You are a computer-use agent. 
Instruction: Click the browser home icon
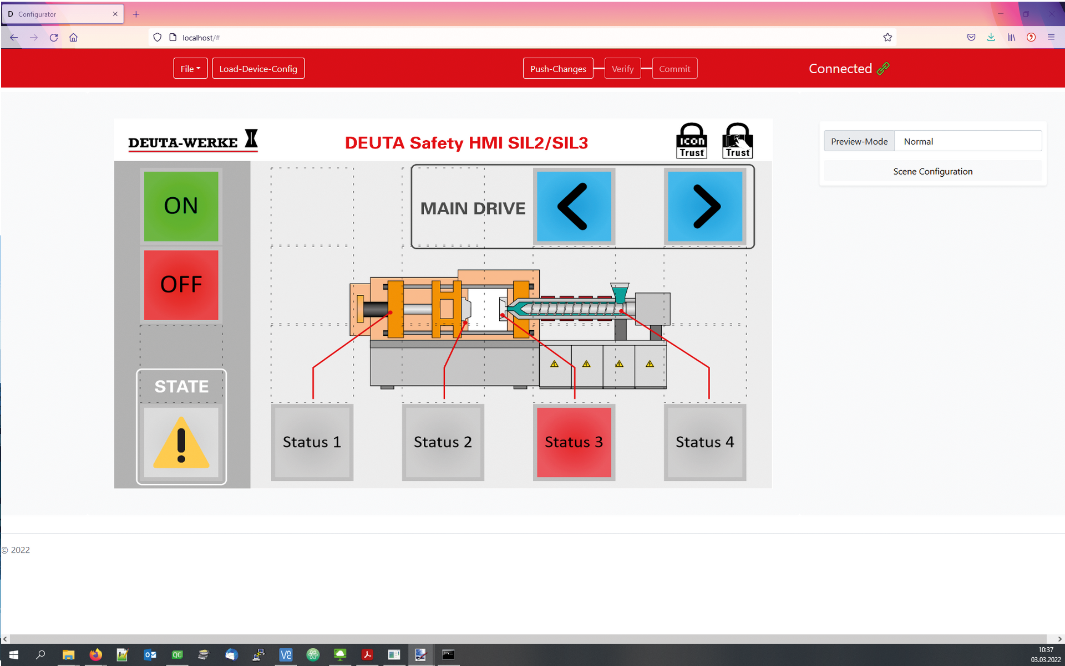[73, 38]
